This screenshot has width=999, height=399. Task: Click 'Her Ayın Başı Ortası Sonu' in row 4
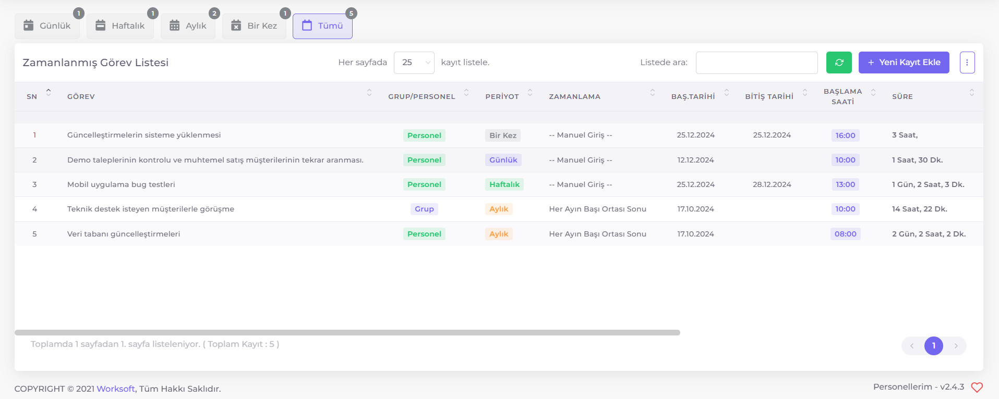597,209
